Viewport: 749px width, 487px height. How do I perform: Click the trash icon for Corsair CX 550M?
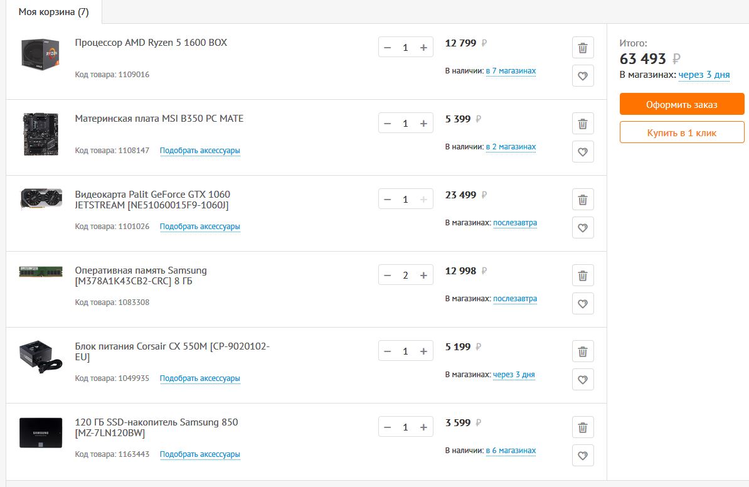coord(583,351)
